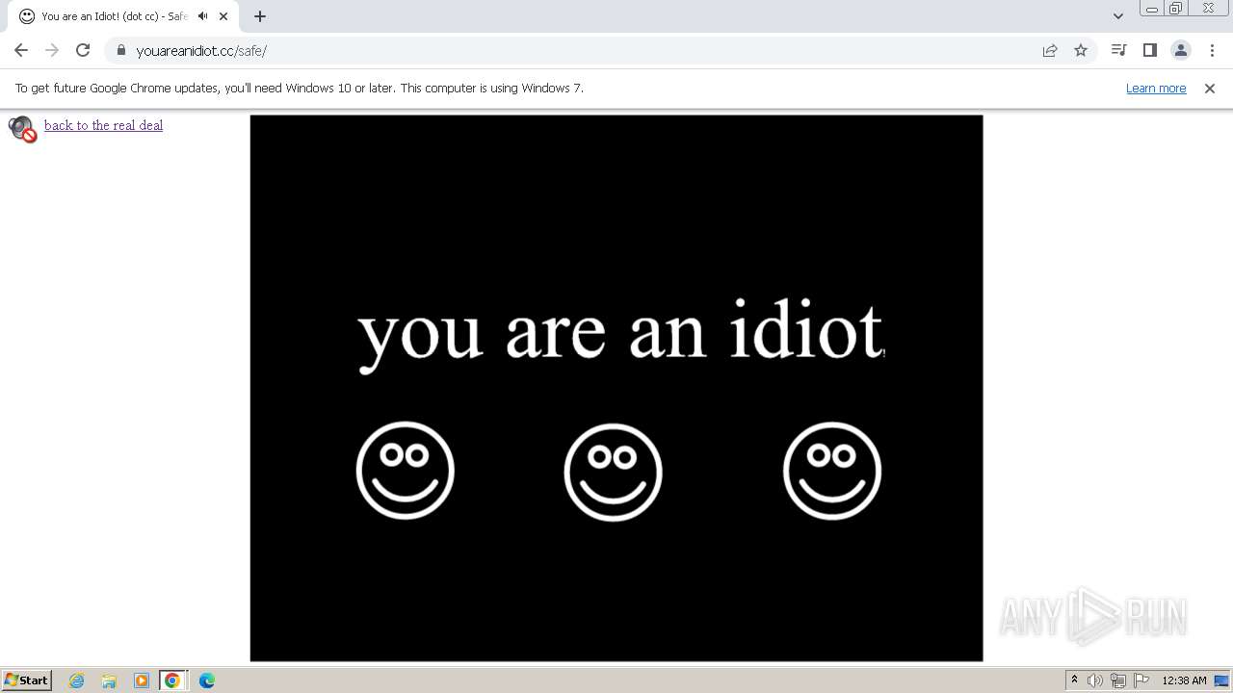
Task: Switch to Chrome in the taskbar
Action: tap(172, 680)
